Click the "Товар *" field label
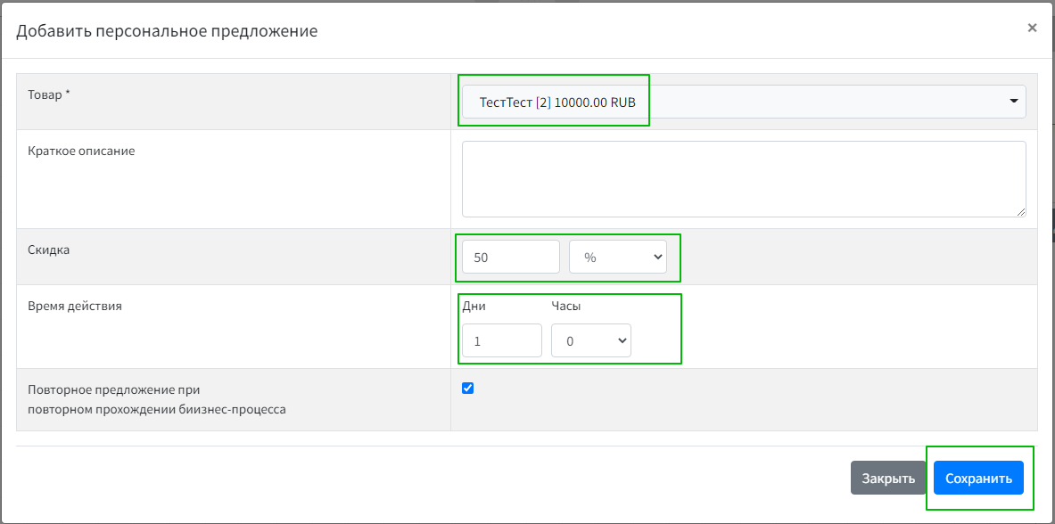Screen dimensions: 1055x524 pos(50,94)
